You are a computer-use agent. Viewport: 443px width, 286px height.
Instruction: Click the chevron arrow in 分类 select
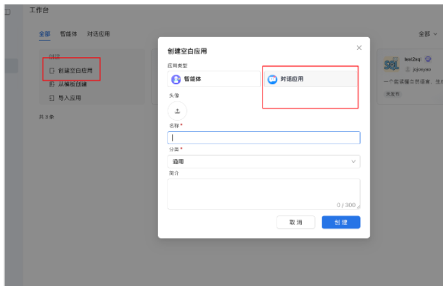[353, 162]
